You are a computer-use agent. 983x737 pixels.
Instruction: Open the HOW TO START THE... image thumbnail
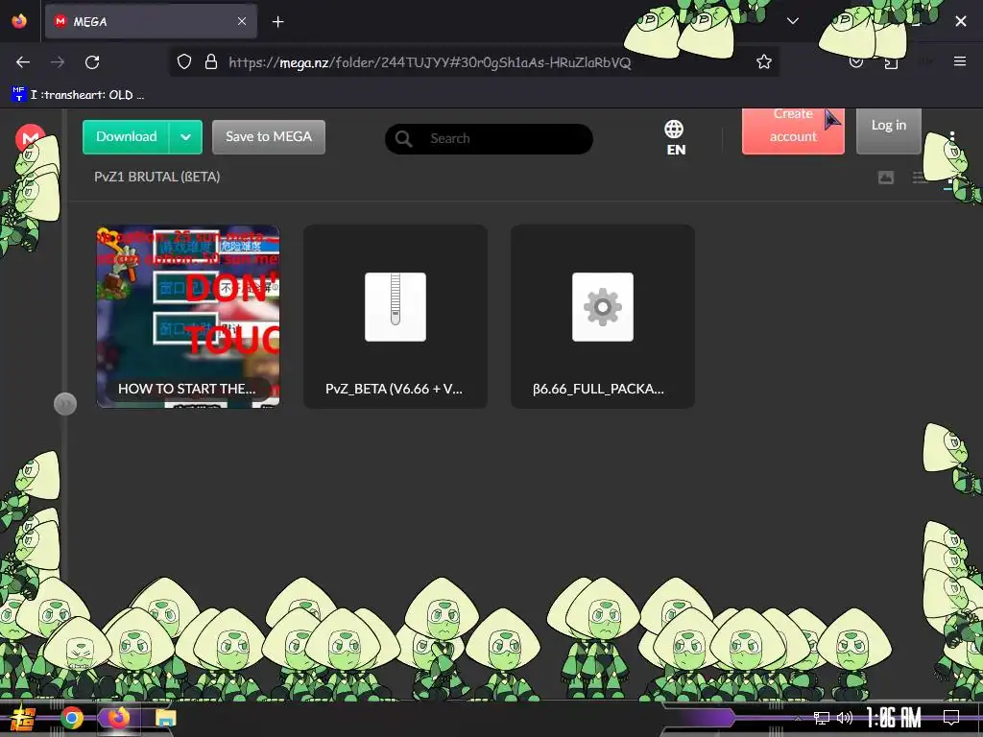188,317
